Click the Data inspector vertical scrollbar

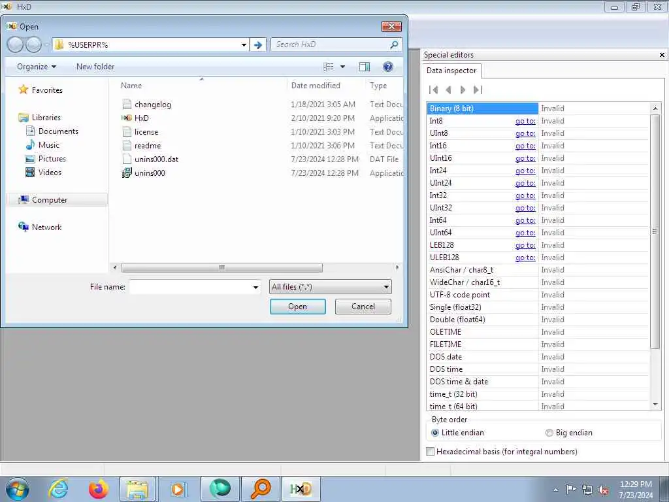click(x=655, y=231)
